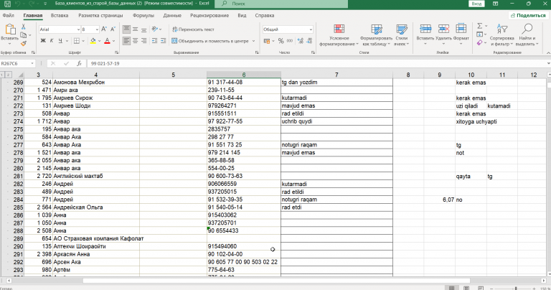Open Conditional Formatting (Условное форматирование)
551x290 pixels.
[x=339, y=34]
